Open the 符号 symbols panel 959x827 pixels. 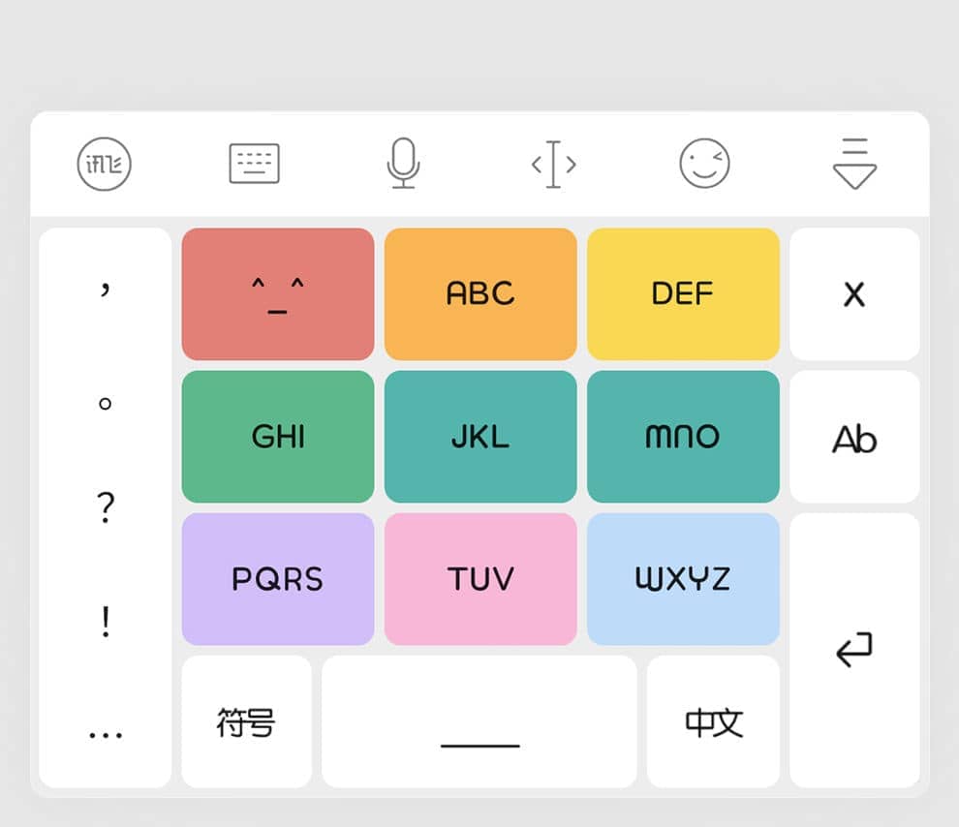(x=246, y=721)
